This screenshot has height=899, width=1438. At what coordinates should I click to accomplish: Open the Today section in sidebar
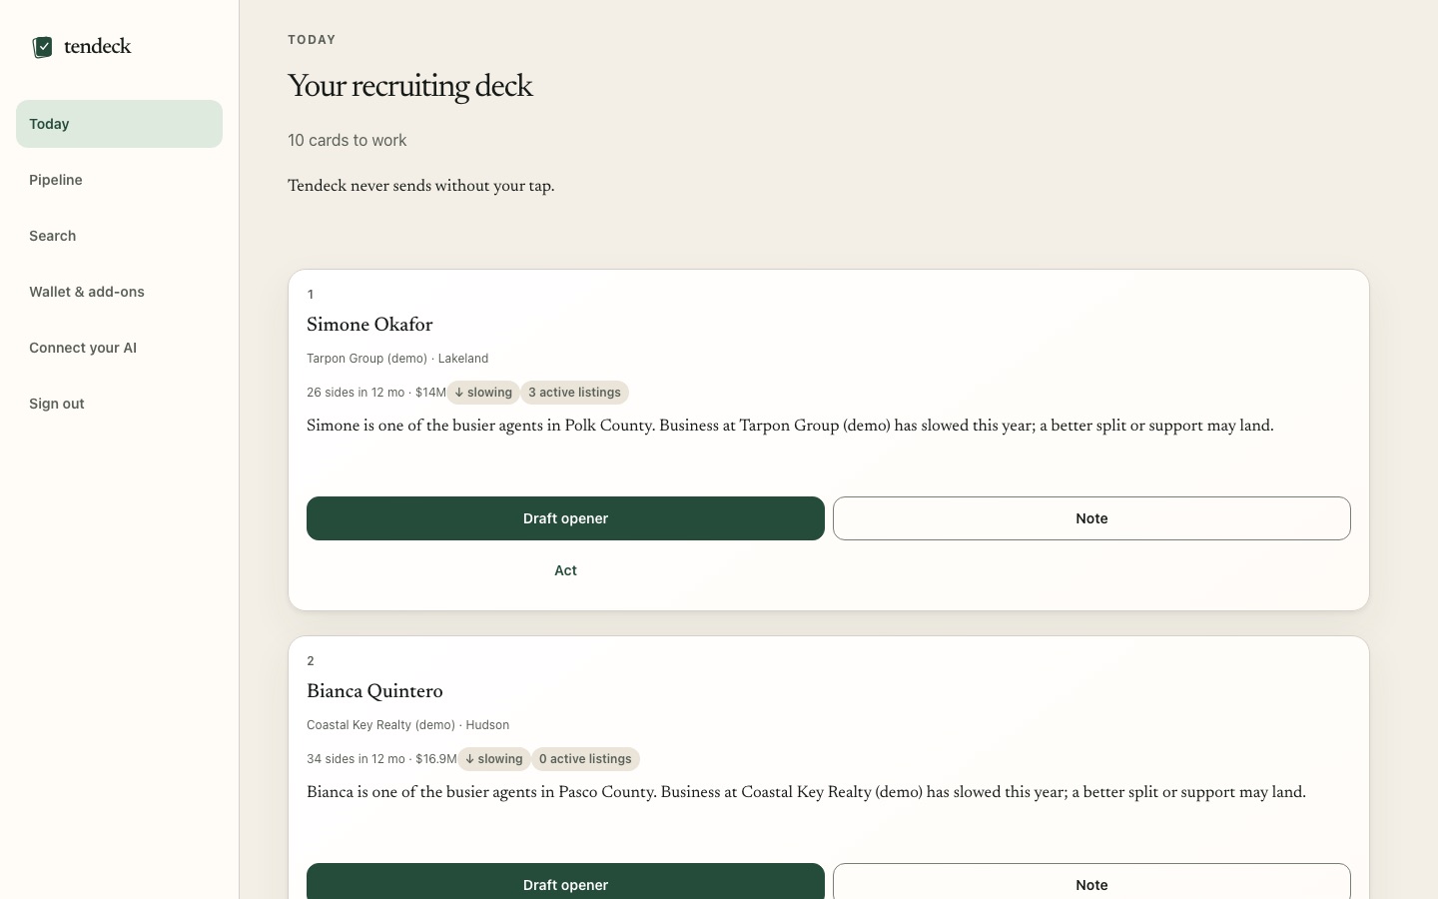pos(119,124)
